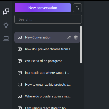109x109 pixels.
Task: Click chat bubble icon beside postgres ttl conversation
Action: [20, 61]
